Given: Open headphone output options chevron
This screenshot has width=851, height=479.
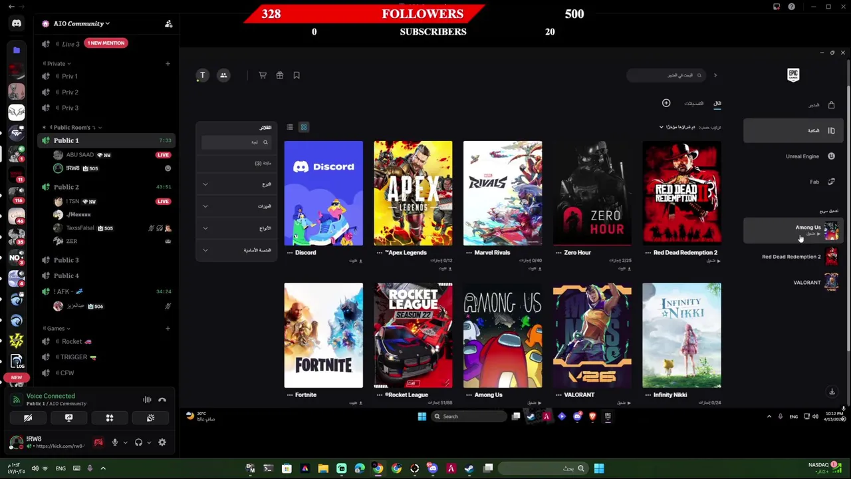Looking at the screenshot, I should coord(148,442).
